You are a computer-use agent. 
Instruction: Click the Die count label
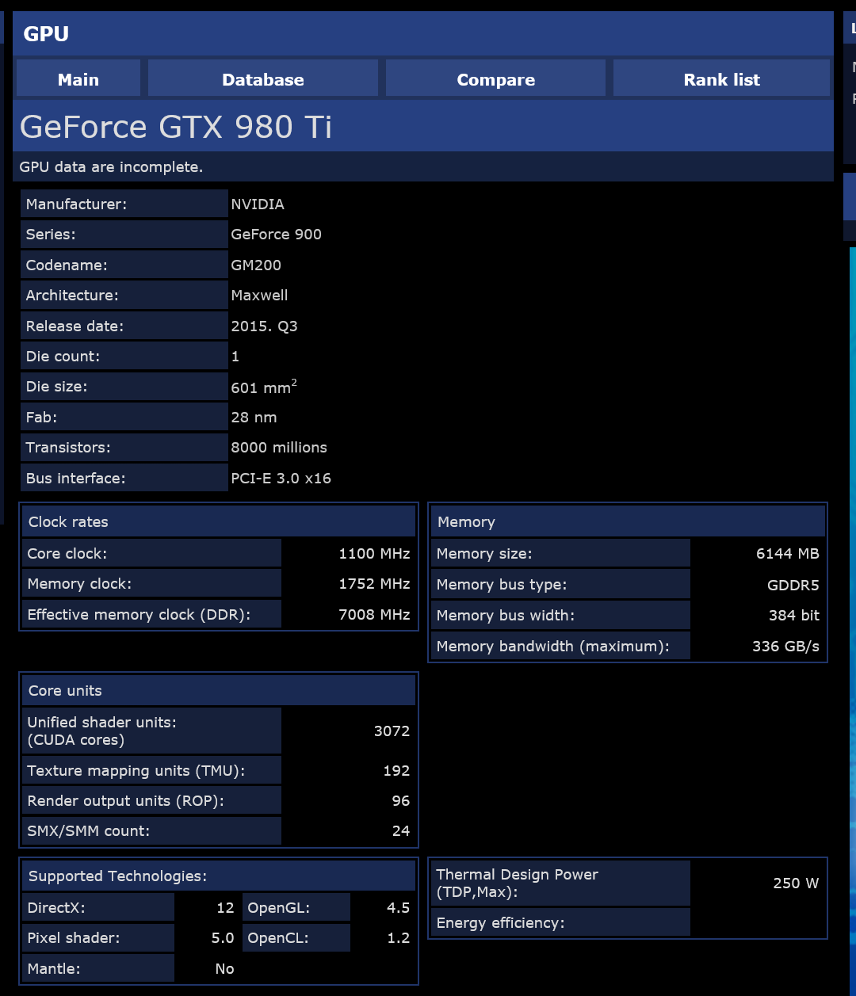(x=63, y=357)
